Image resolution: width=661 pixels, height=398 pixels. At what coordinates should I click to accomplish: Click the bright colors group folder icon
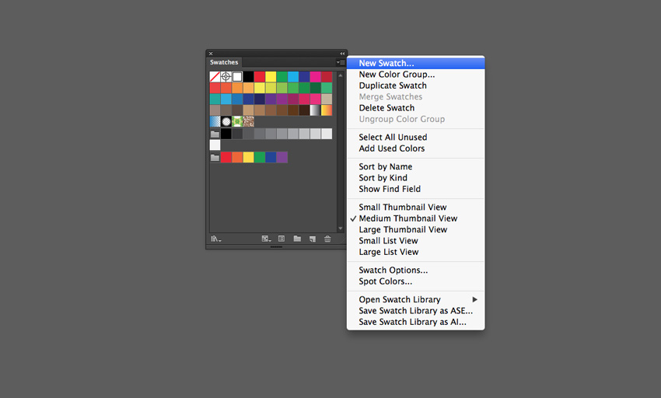point(215,157)
